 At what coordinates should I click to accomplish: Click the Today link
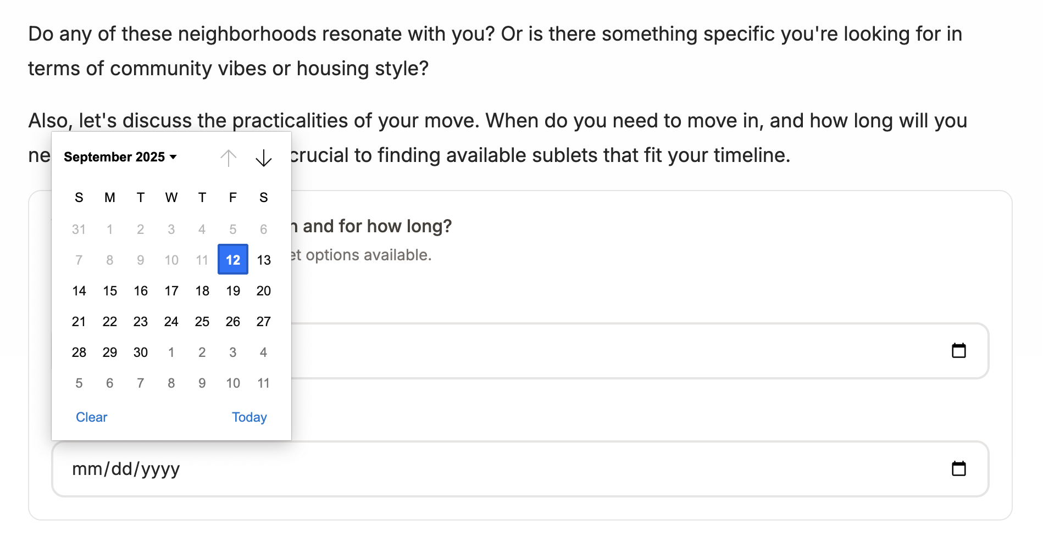click(249, 417)
